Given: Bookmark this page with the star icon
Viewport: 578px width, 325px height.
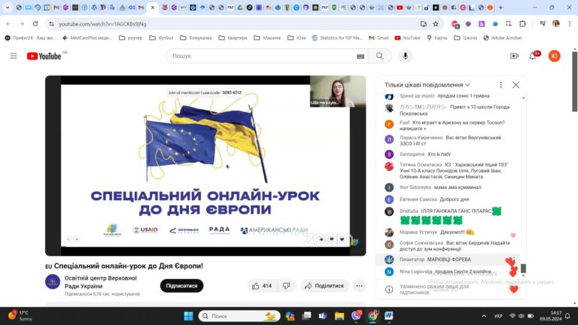Looking at the screenshot, I should coord(436,24).
